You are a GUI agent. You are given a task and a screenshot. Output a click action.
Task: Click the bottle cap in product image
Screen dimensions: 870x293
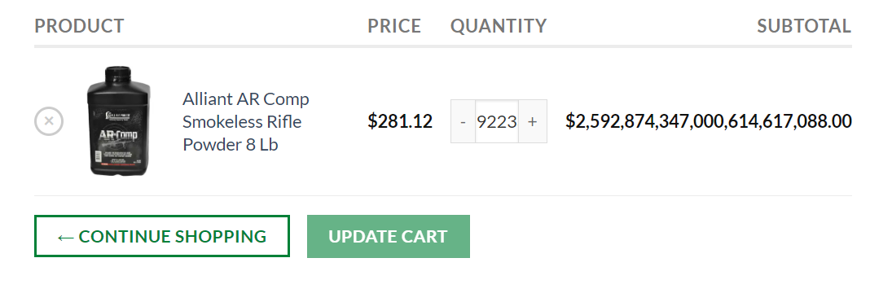[117, 73]
